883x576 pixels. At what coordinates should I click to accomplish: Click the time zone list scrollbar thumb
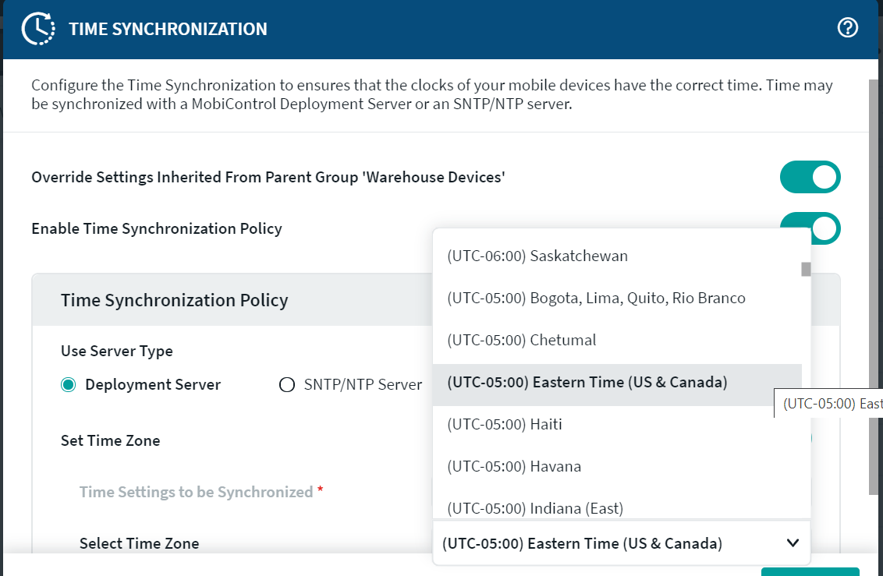tap(806, 270)
